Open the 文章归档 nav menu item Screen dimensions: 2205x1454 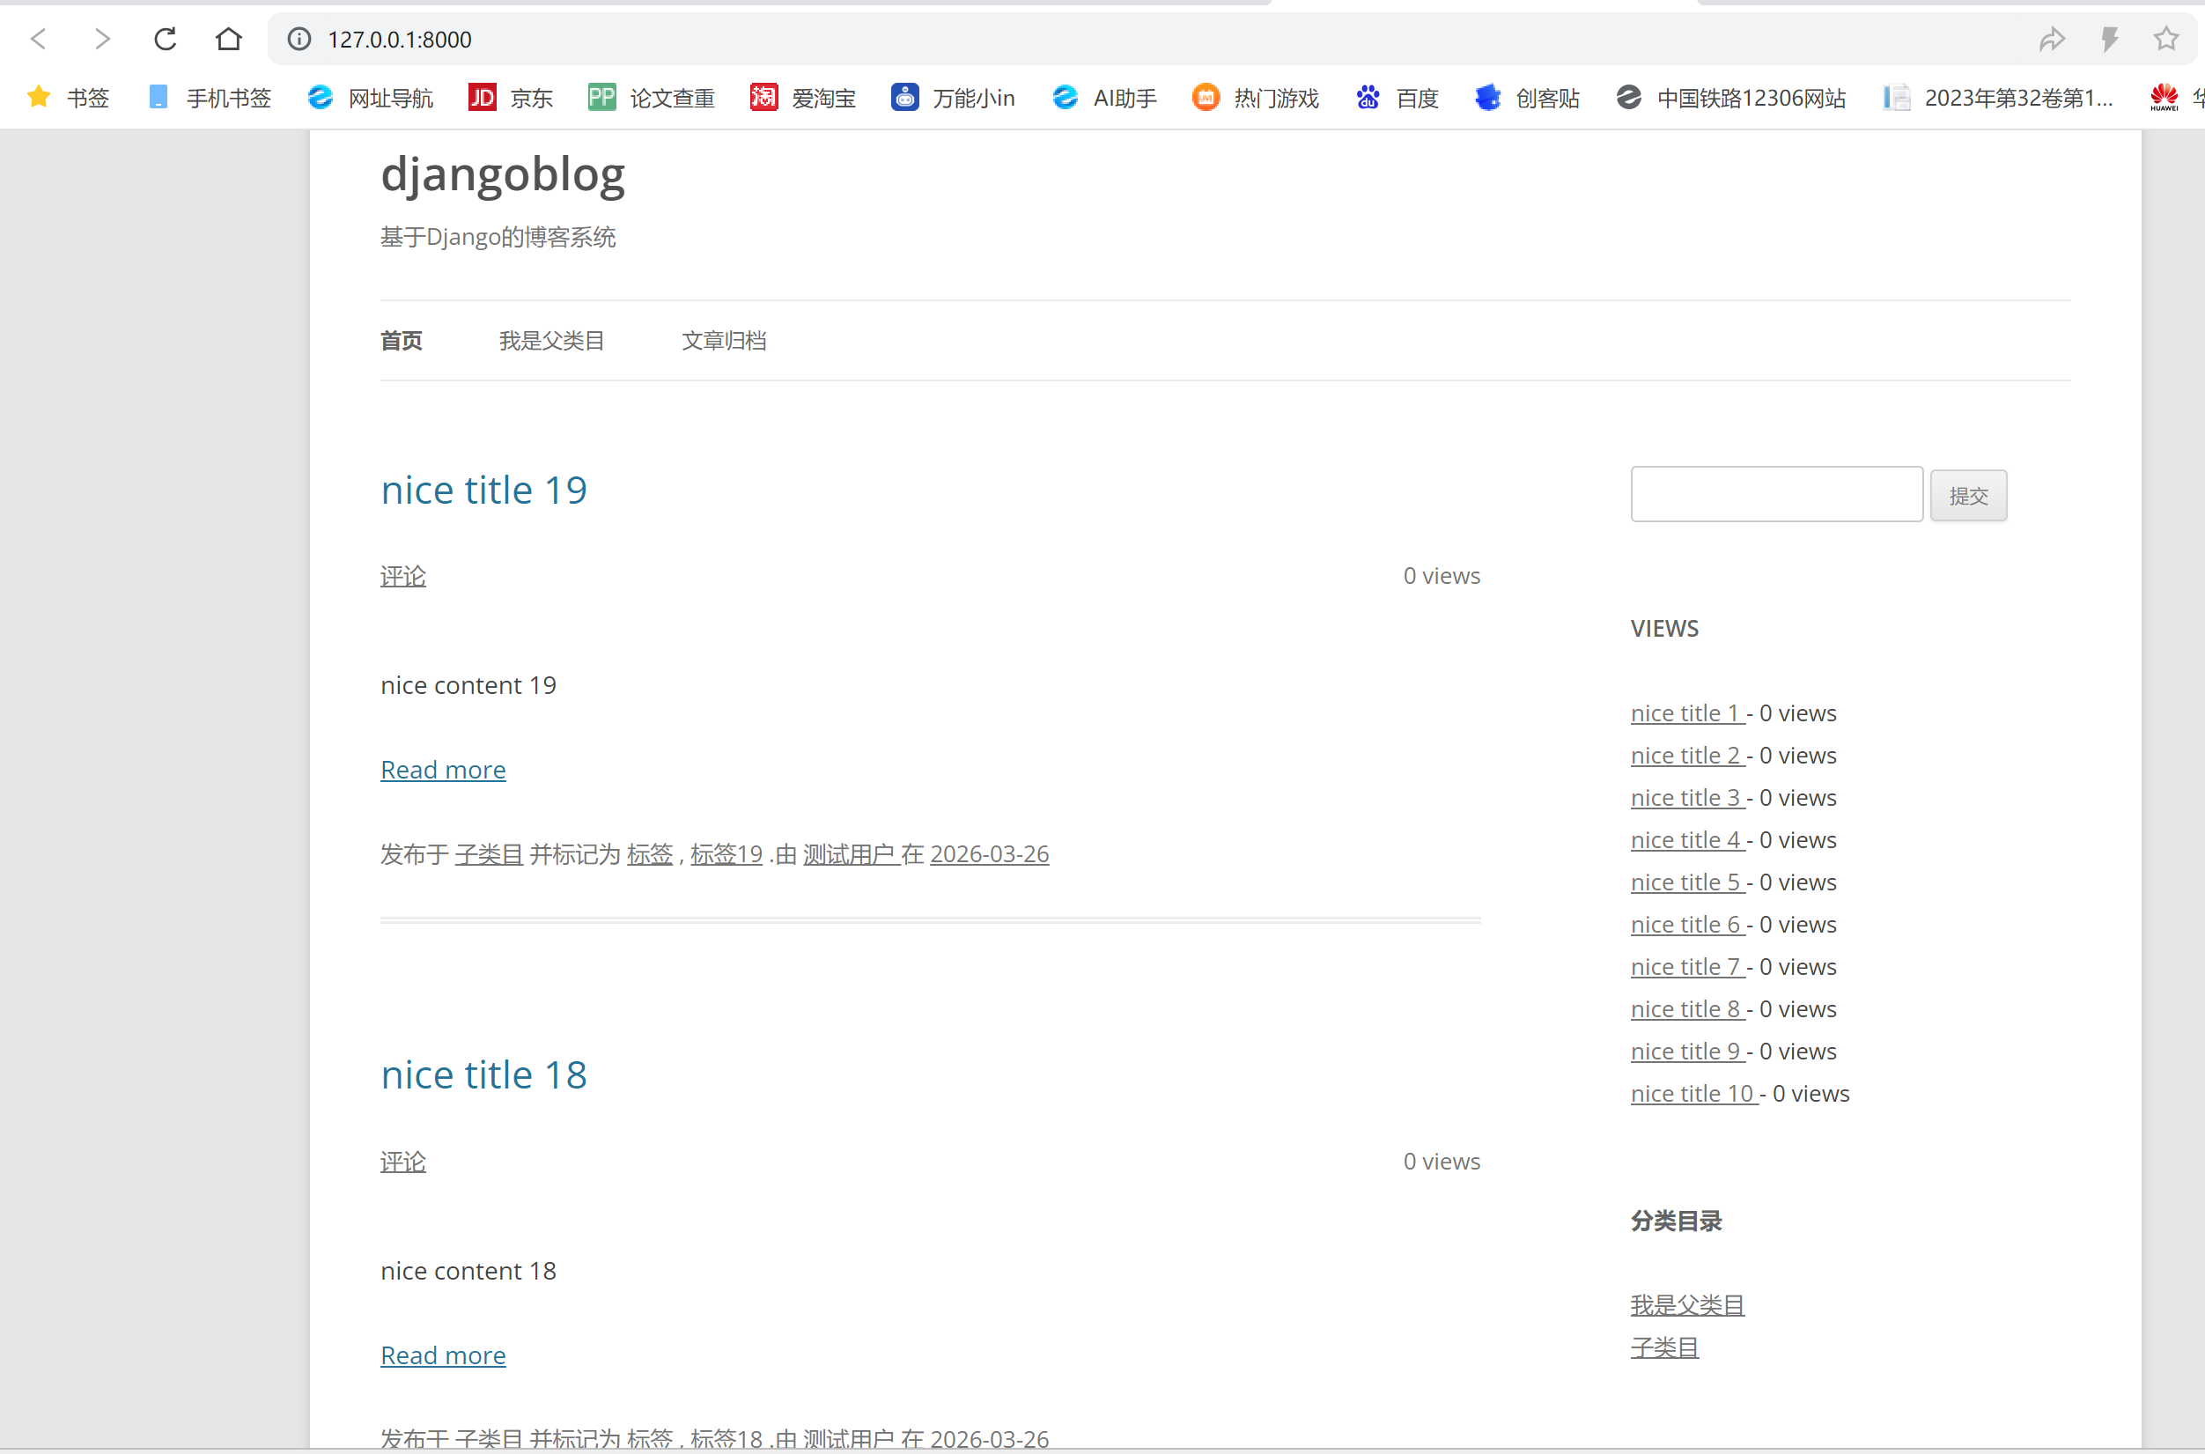723,340
